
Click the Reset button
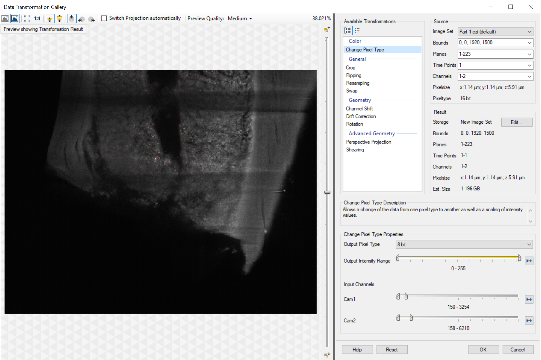point(392,349)
